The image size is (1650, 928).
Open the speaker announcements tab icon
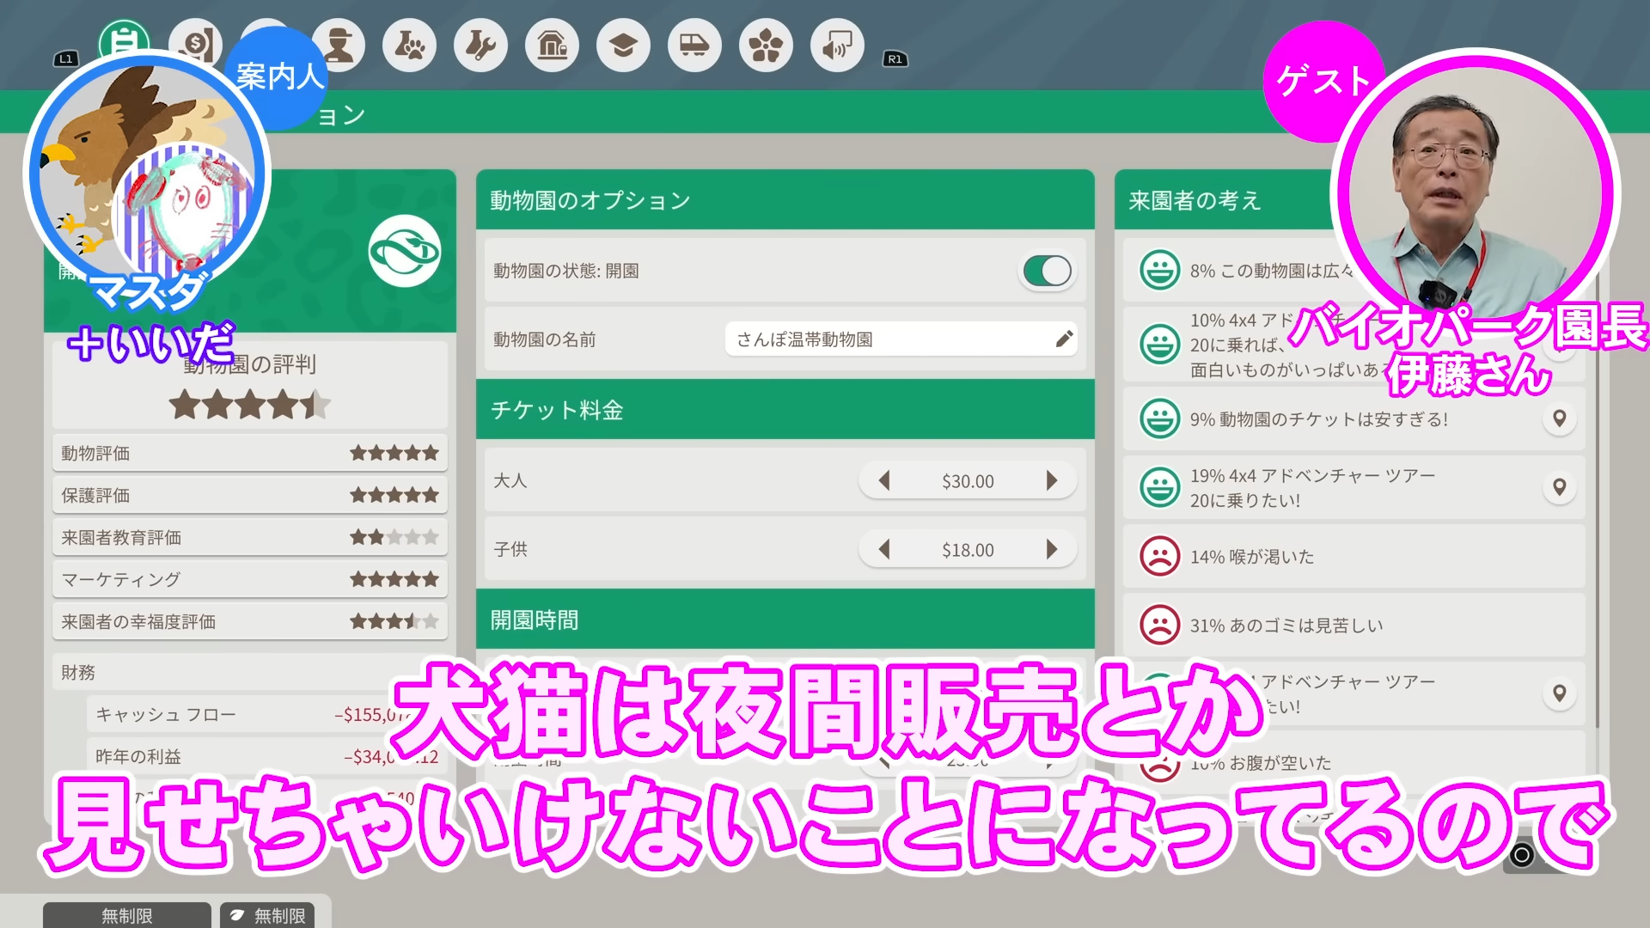(837, 46)
